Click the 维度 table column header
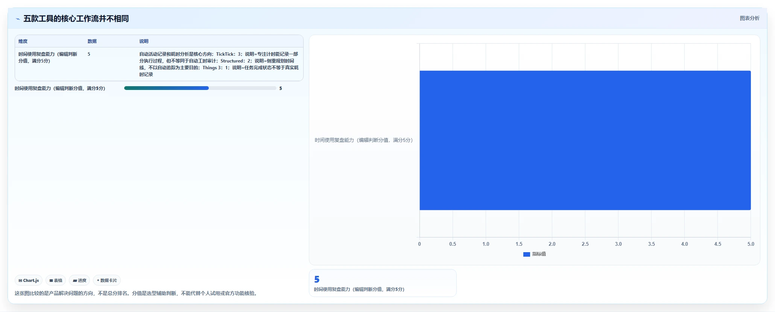This screenshot has width=775, height=312. [23, 41]
